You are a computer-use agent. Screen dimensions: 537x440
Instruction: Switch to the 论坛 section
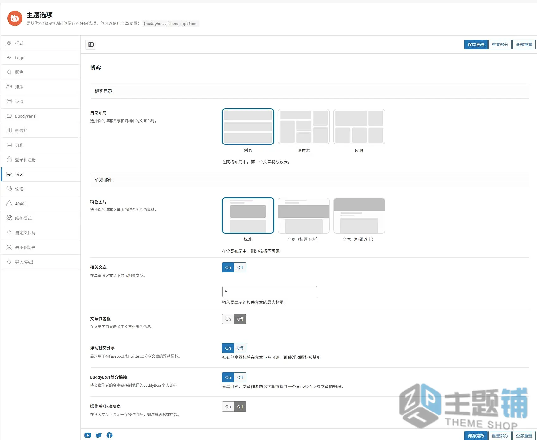click(x=41, y=189)
